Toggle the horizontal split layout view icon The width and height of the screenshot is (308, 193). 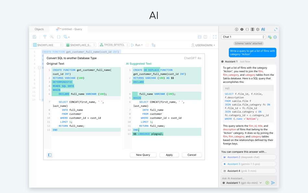(x=200, y=37)
